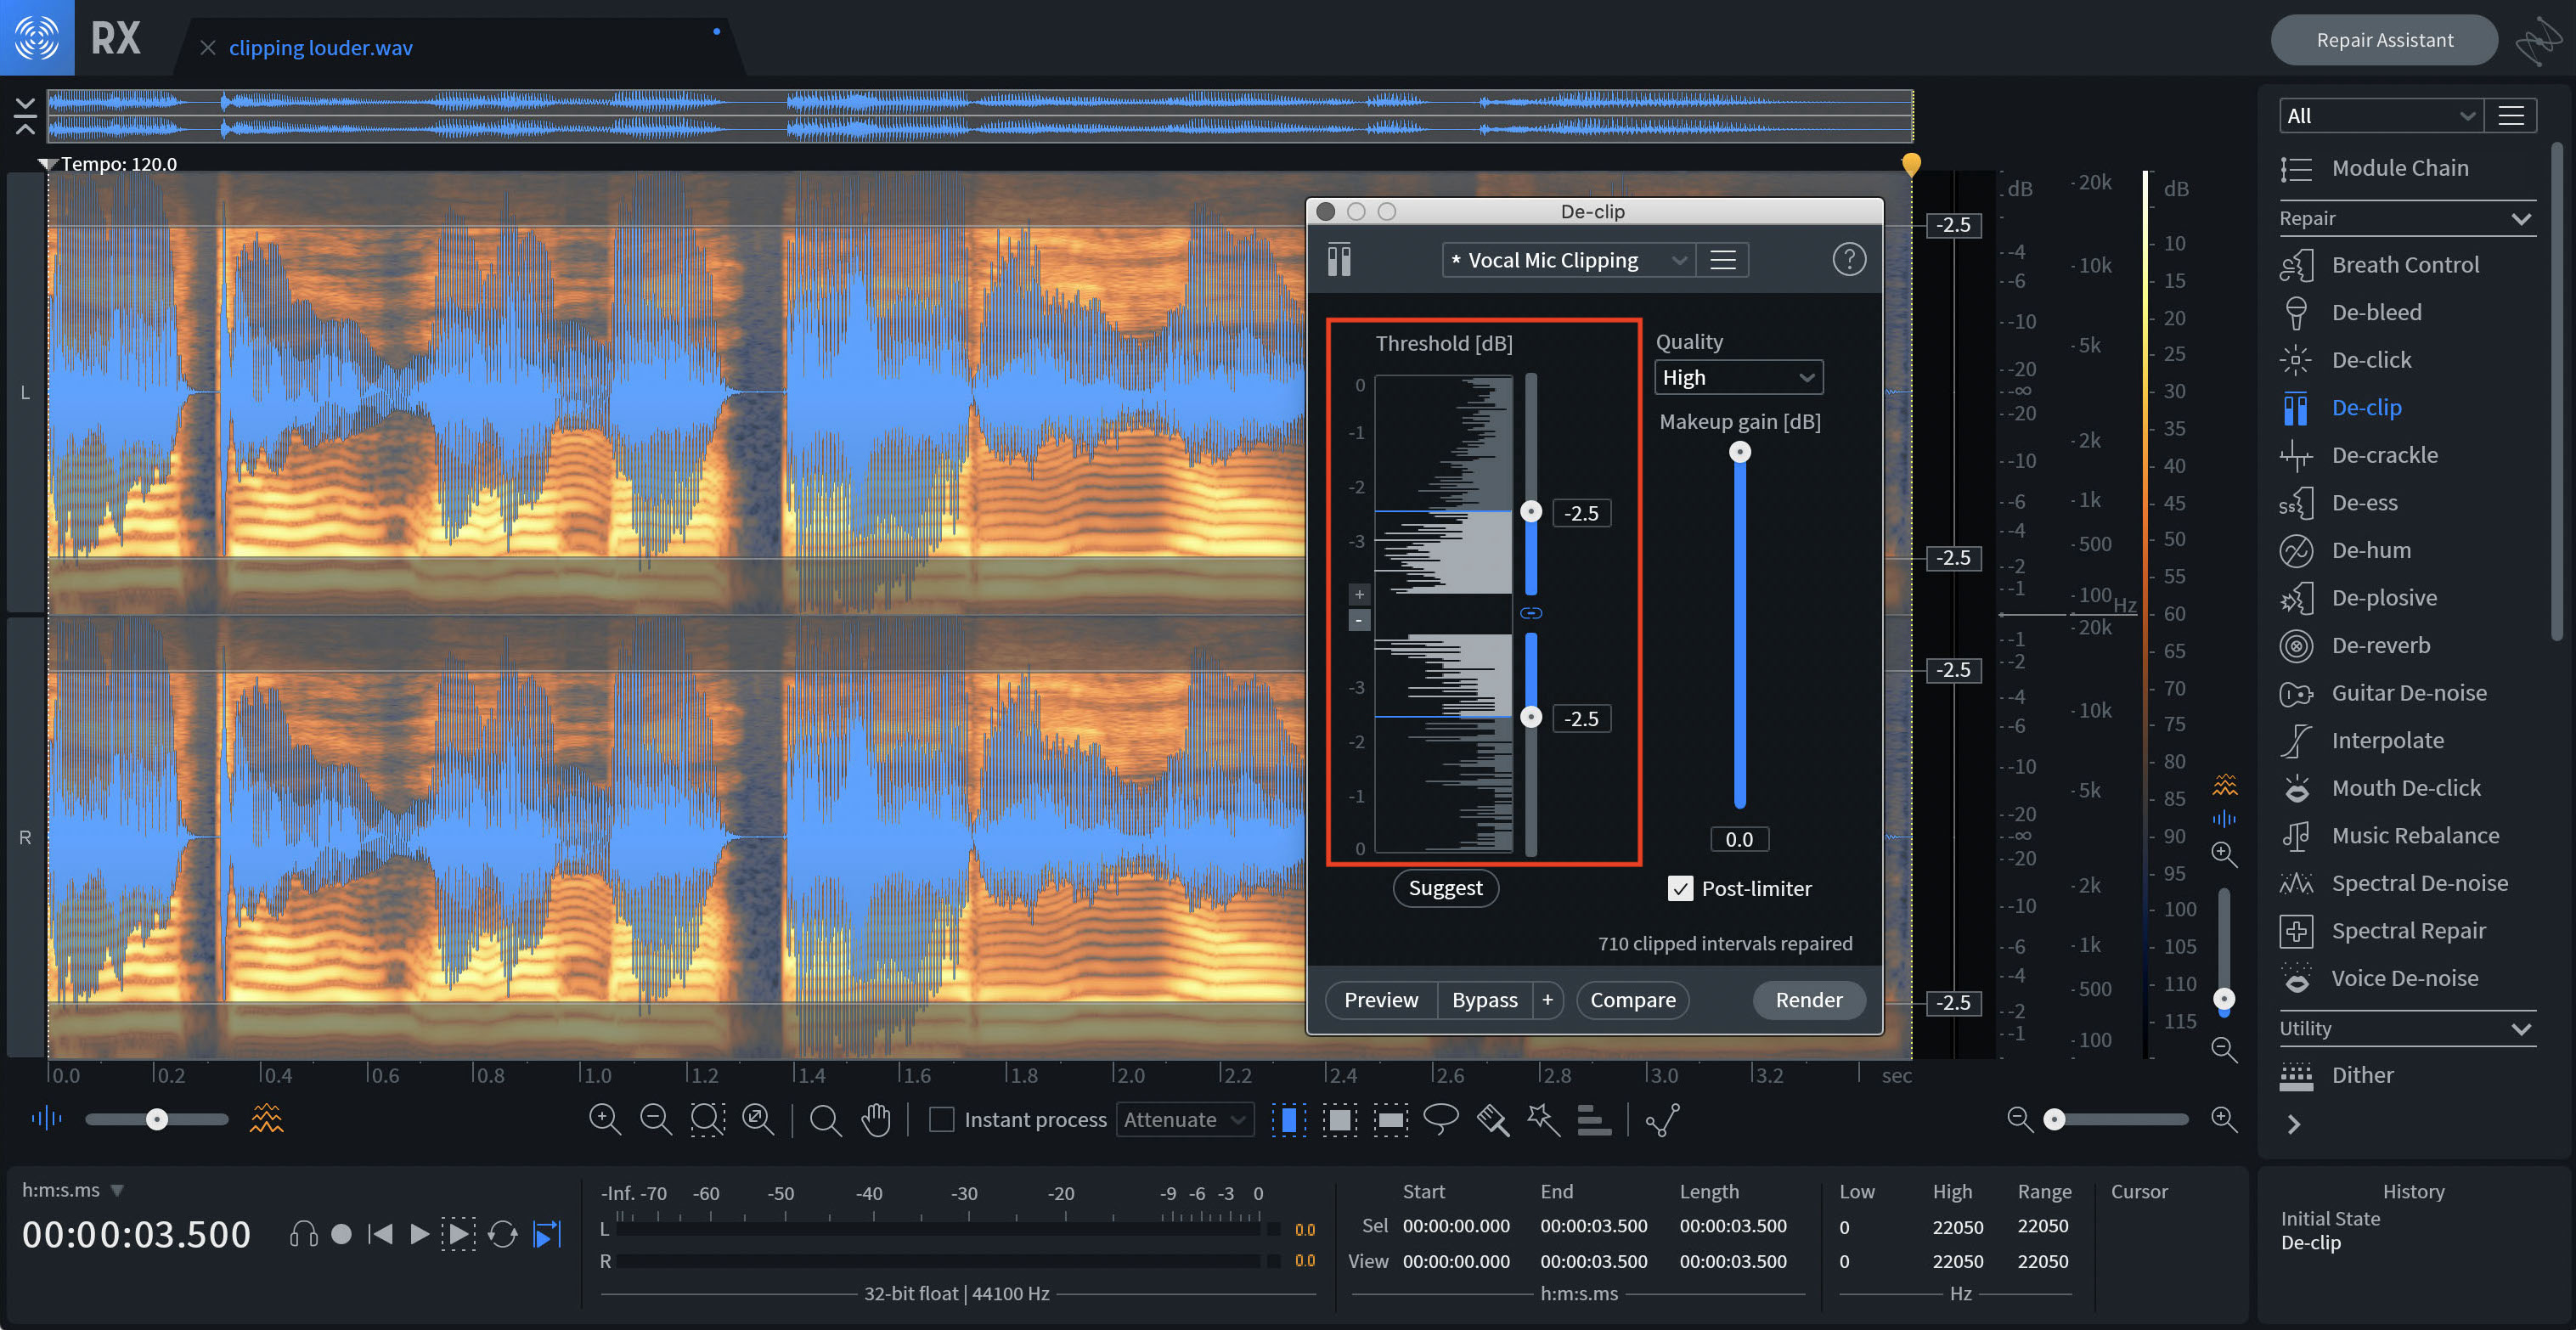Select Initial State in History
Screen dimensions: 2576x1330
pos(2330,1219)
